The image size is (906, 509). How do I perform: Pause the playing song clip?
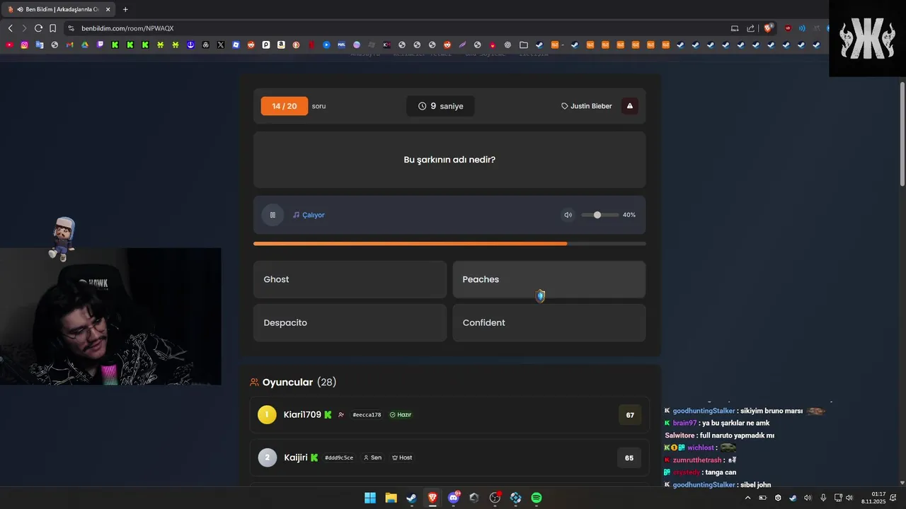pos(273,215)
